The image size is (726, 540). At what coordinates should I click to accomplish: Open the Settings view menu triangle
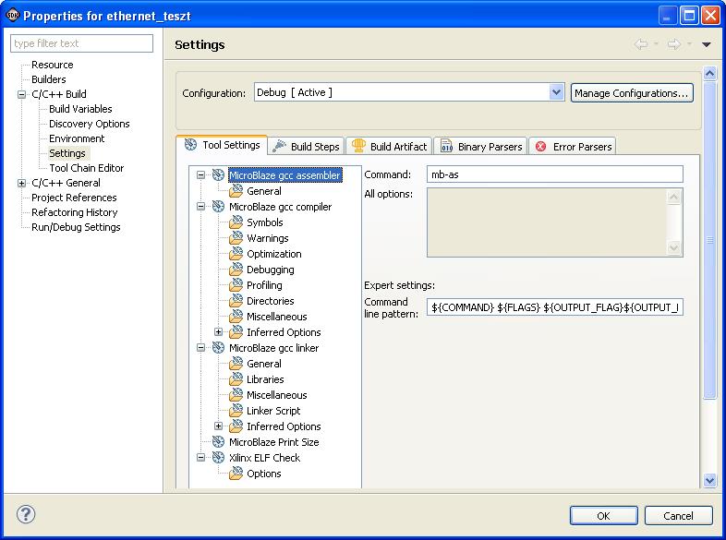[x=706, y=45]
